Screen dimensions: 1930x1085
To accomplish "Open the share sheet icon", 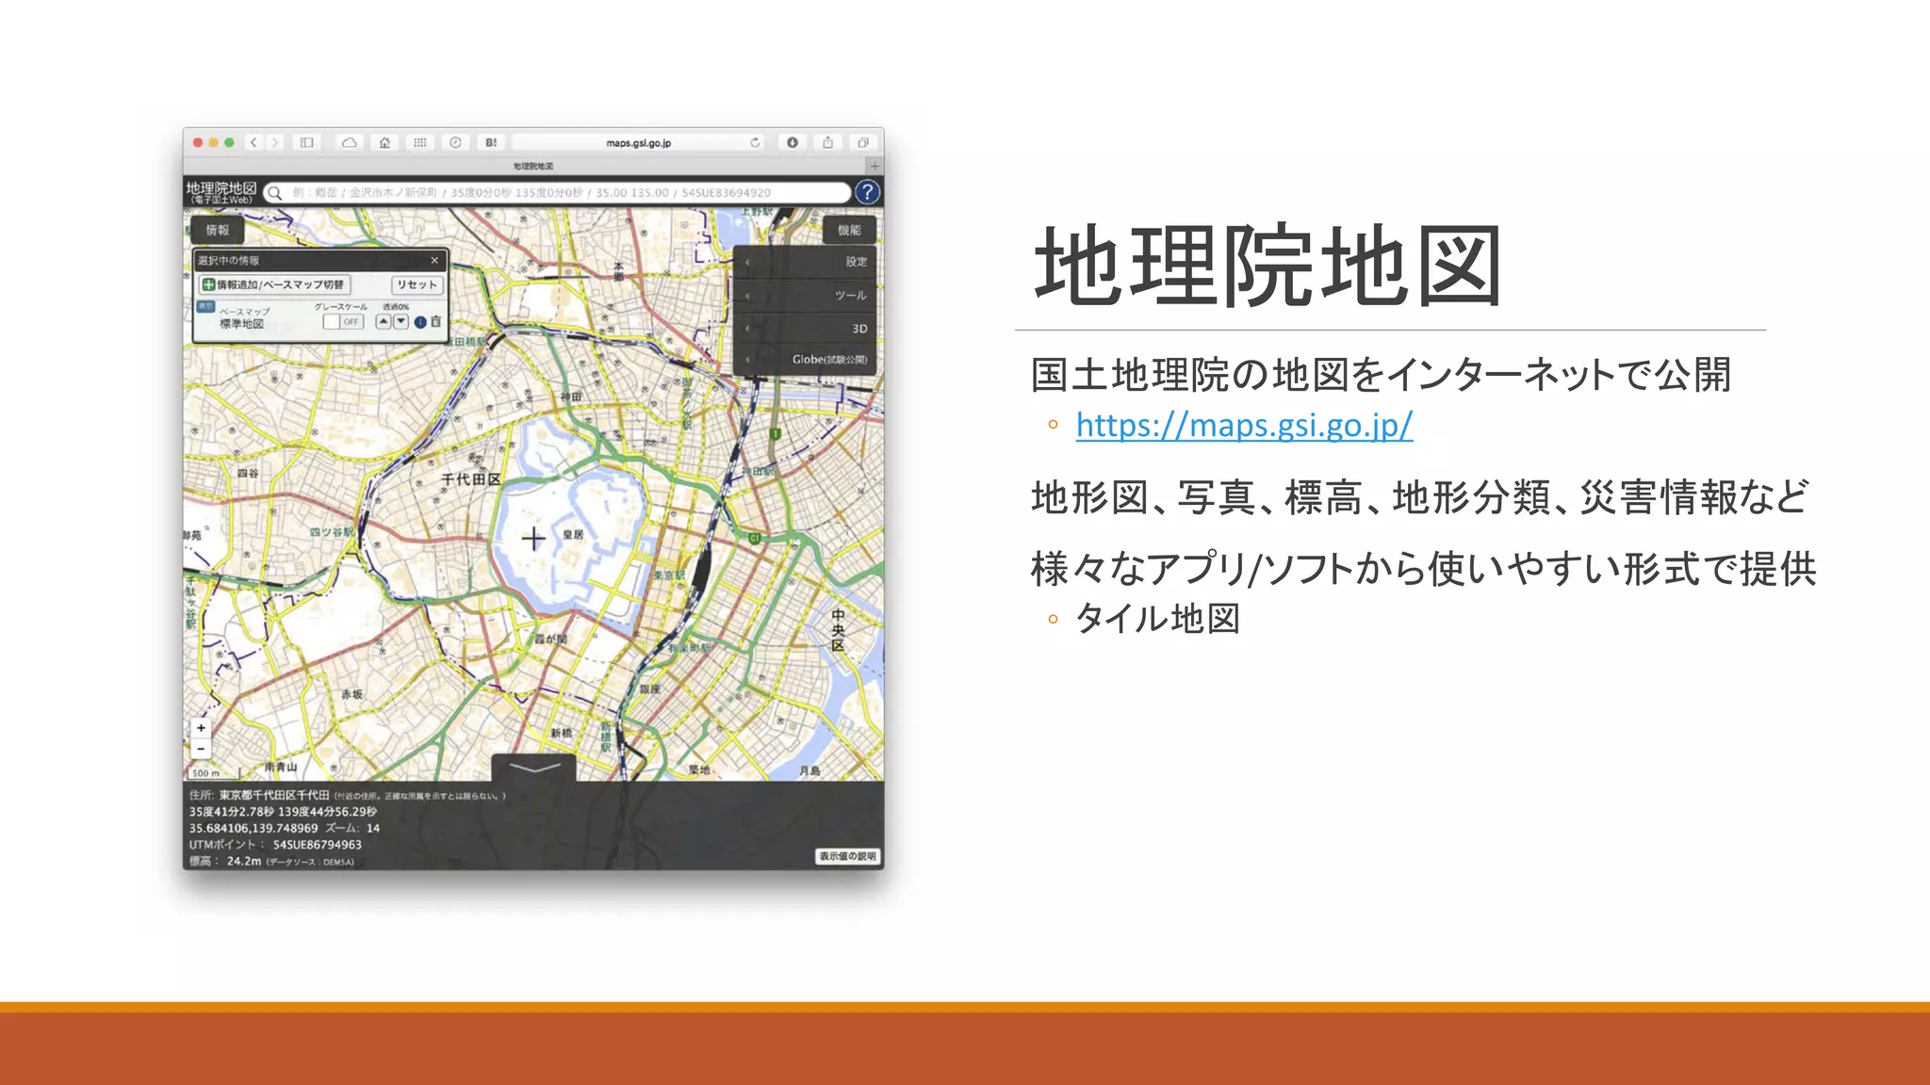I will [x=827, y=142].
